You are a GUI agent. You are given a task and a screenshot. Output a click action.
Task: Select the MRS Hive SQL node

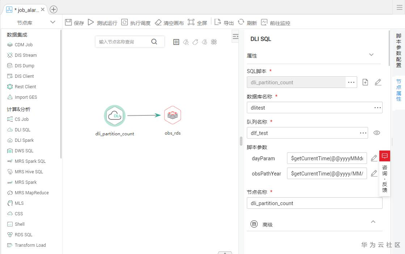tap(25, 172)
